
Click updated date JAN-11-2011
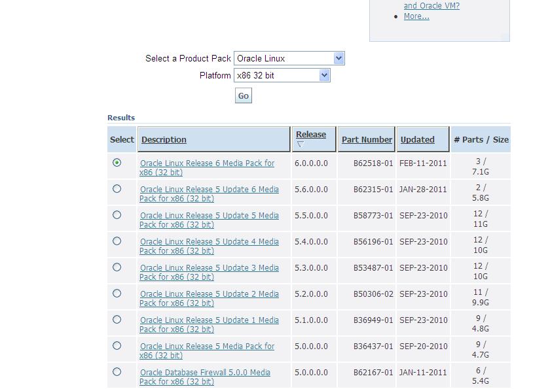(423, 373)
